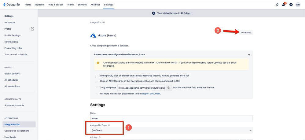Click the trial expiration banner text
The image size is (305, 140).
click(x=174, y=13)
